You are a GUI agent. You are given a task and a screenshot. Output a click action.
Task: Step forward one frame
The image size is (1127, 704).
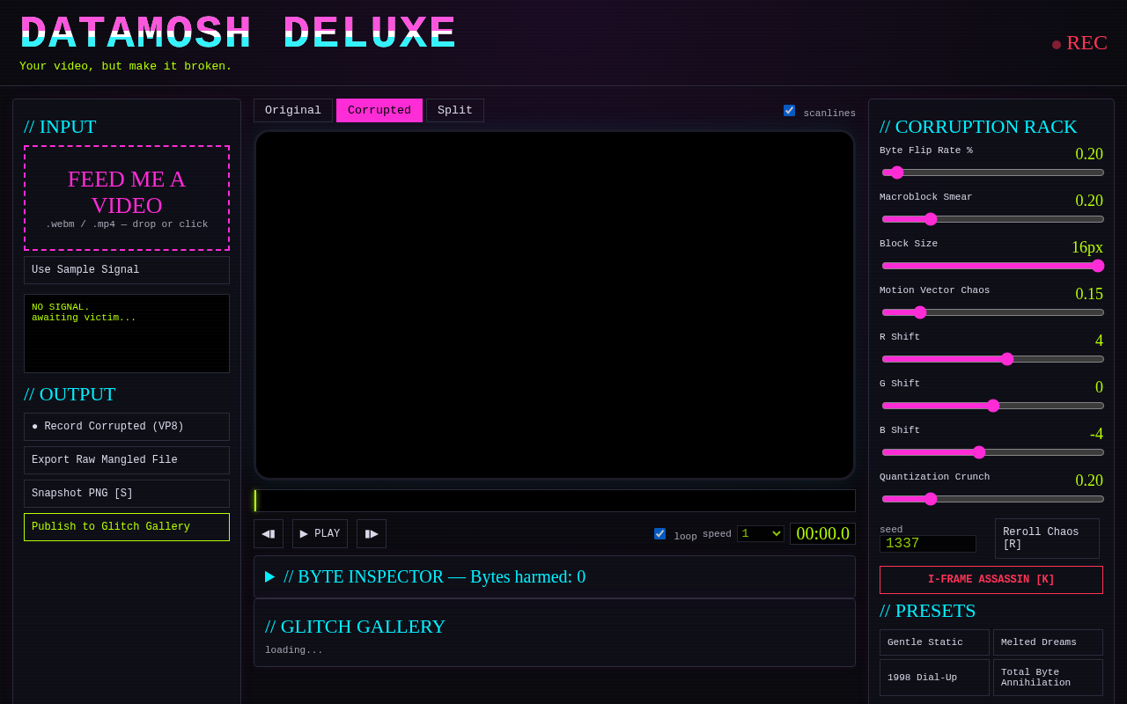[372, 533]
